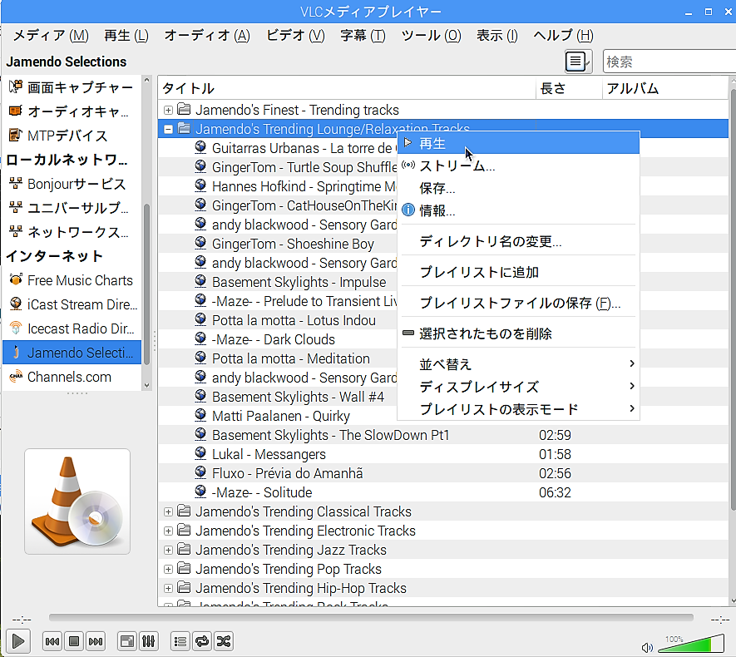Screen dimensions: 736x657
Task: Click the Play button in the playback bar
Action: pyautogui.click(x=18, y=641)
